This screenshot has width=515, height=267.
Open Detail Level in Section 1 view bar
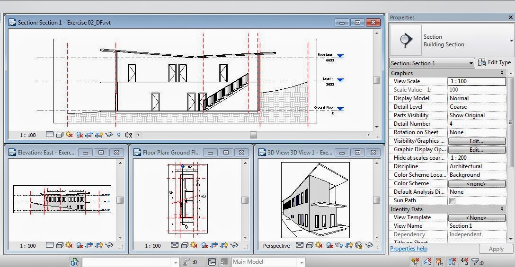pos(50,135)
